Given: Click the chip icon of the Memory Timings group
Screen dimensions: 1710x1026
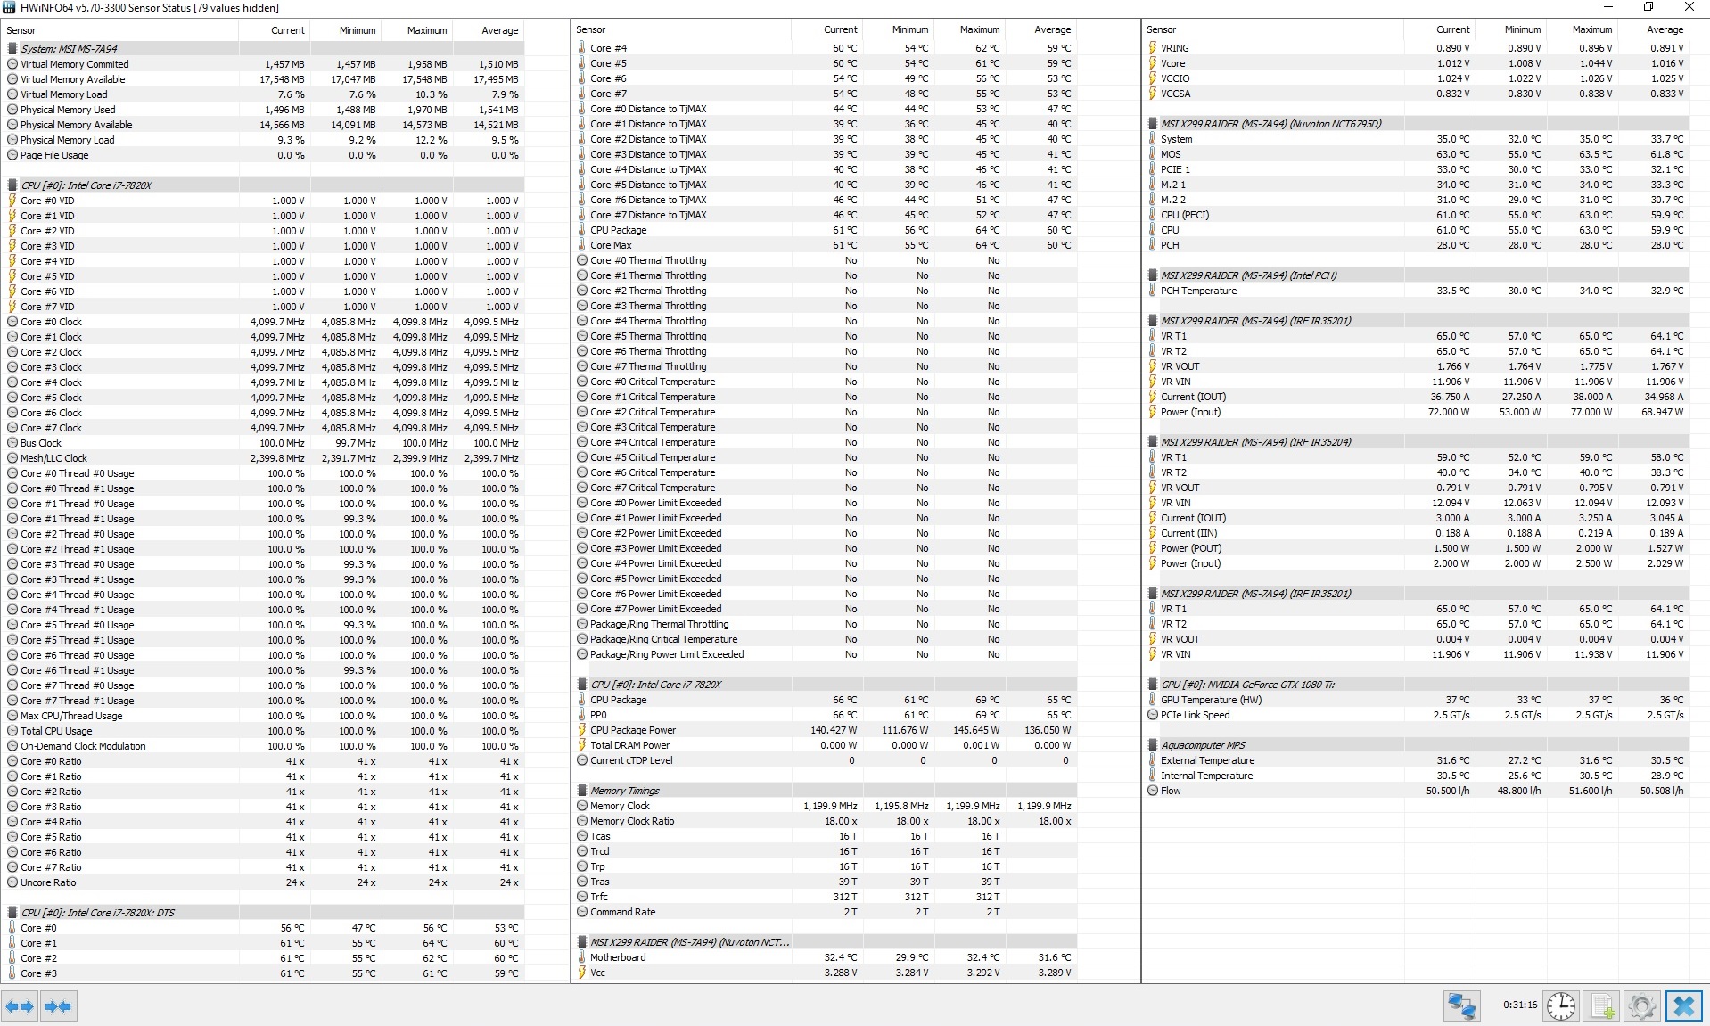Looking at the screenshot, I should click(582, 791).
